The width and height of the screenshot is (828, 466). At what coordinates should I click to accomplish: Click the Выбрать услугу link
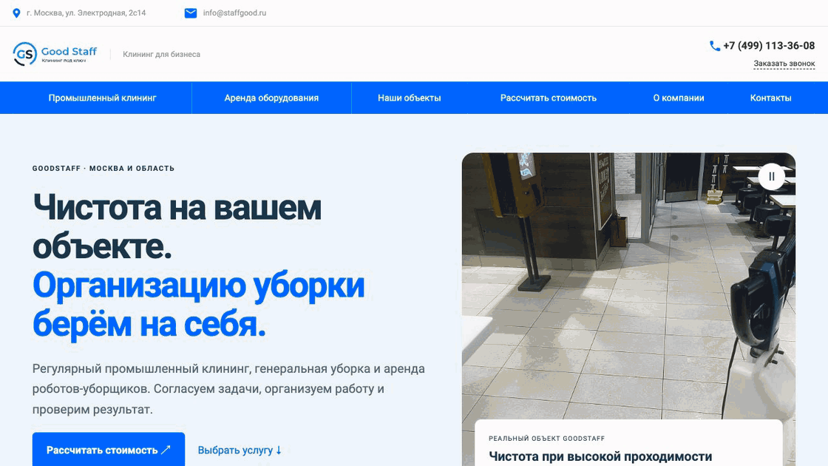(240, 450)
